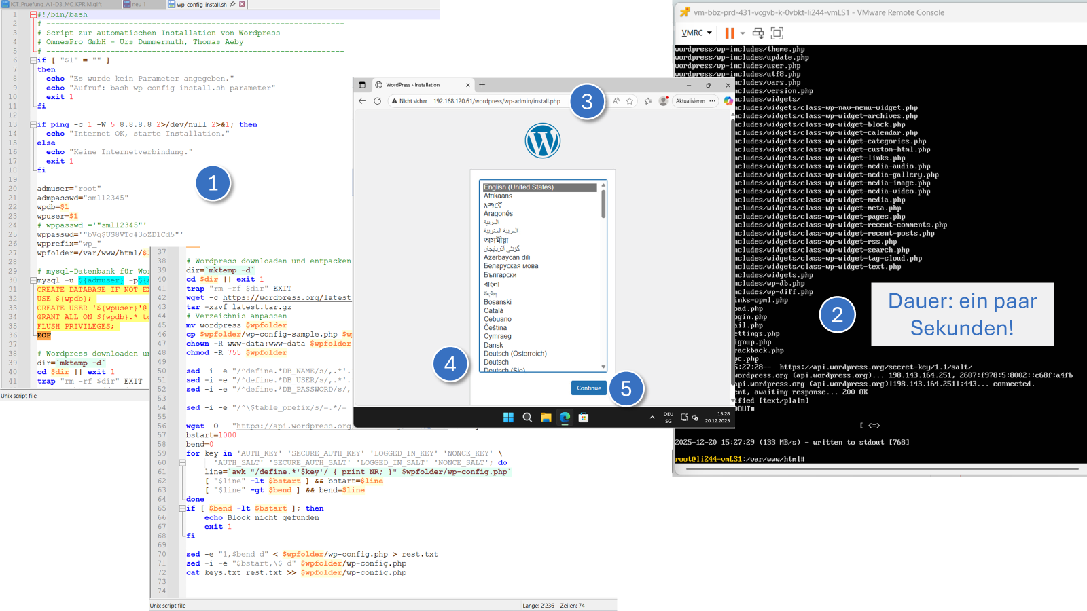Collapse the ping if-block at line 13
The height and width of the screenshot is (611, 1087).
coord(33,124)
